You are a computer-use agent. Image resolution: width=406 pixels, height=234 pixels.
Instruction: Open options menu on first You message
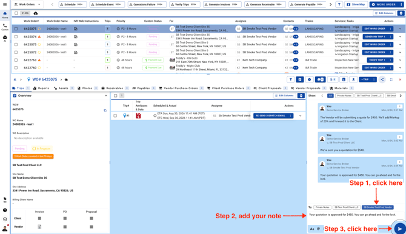point(399,107)
